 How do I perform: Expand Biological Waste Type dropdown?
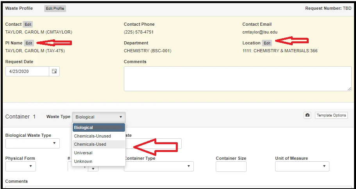32,143
